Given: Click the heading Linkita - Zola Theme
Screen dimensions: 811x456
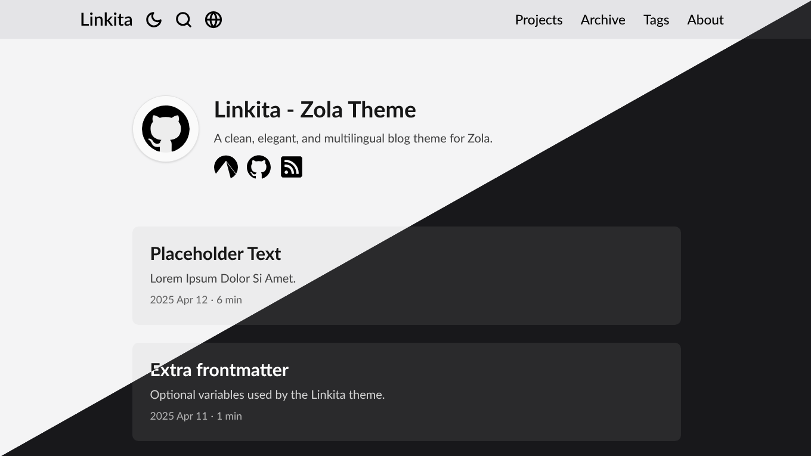Looking at the screenshot, I should tap(315, 110).
